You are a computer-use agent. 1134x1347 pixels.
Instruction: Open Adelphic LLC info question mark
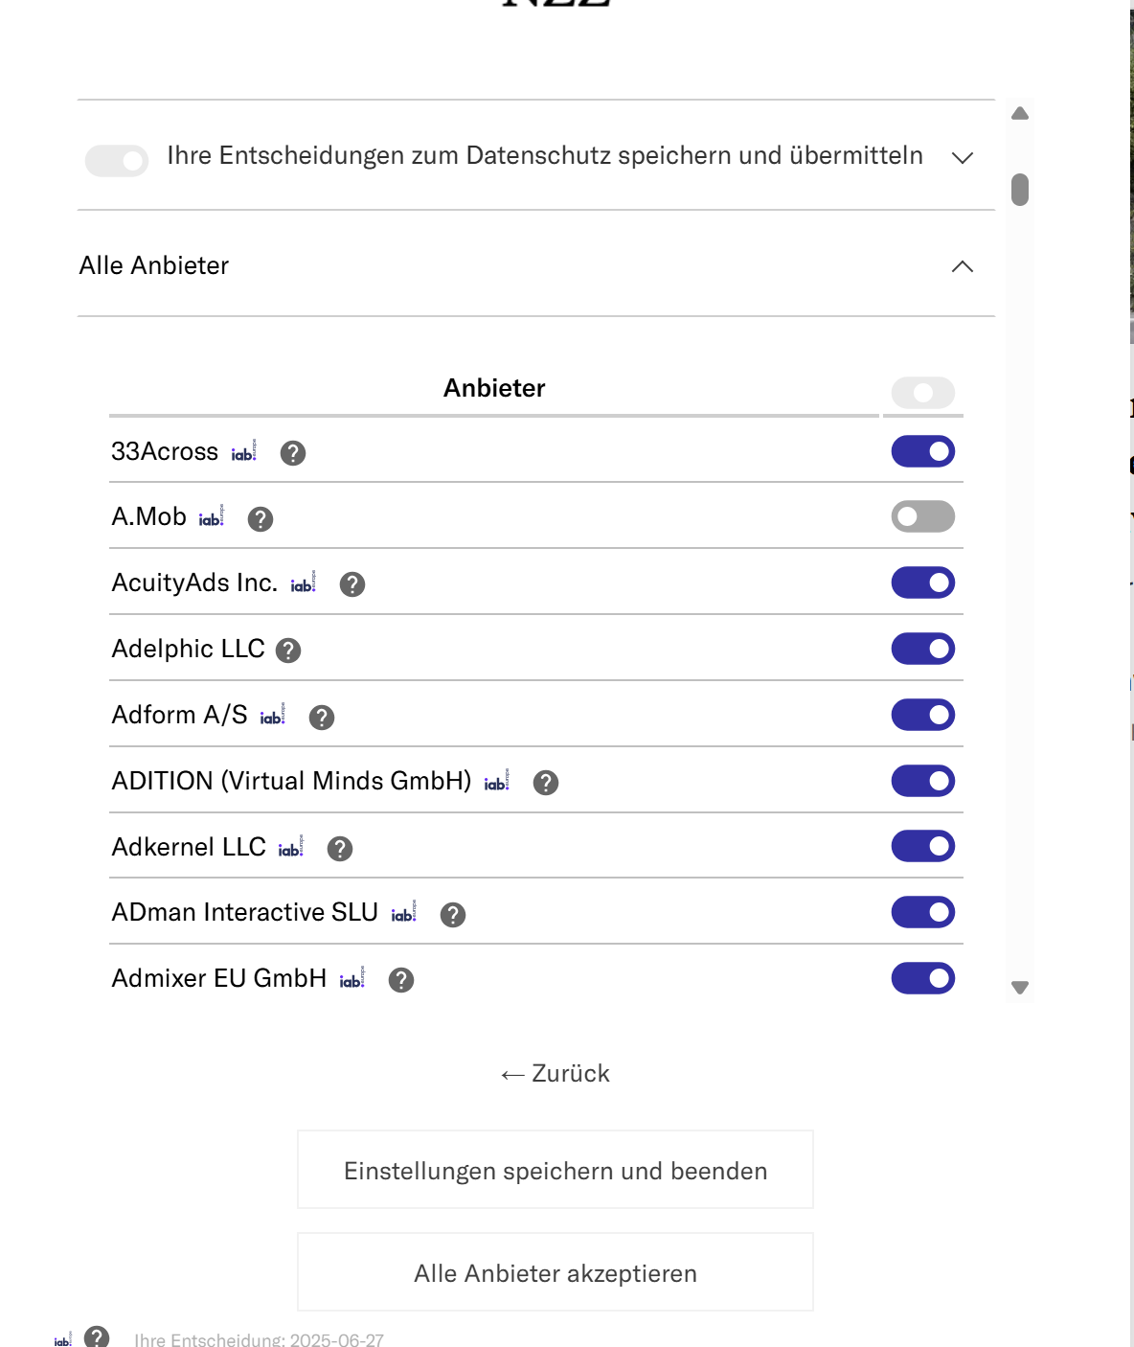tap(288, 651)
